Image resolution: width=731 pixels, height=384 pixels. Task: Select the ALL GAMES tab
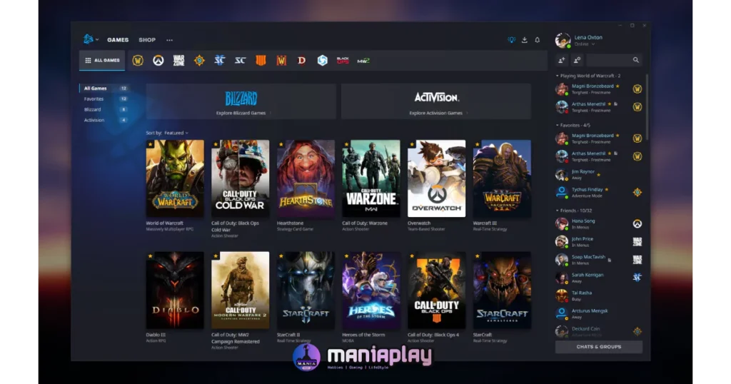pos(102,61)
